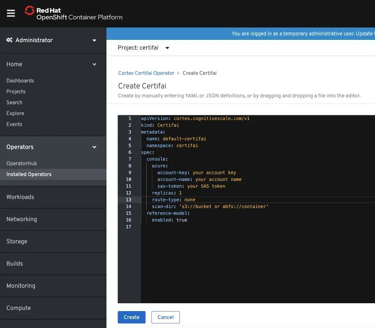Click the hamburger navigation menu icon

point(11,13)
